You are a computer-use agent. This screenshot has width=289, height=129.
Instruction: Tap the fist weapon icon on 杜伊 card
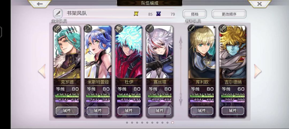point(119,29)
